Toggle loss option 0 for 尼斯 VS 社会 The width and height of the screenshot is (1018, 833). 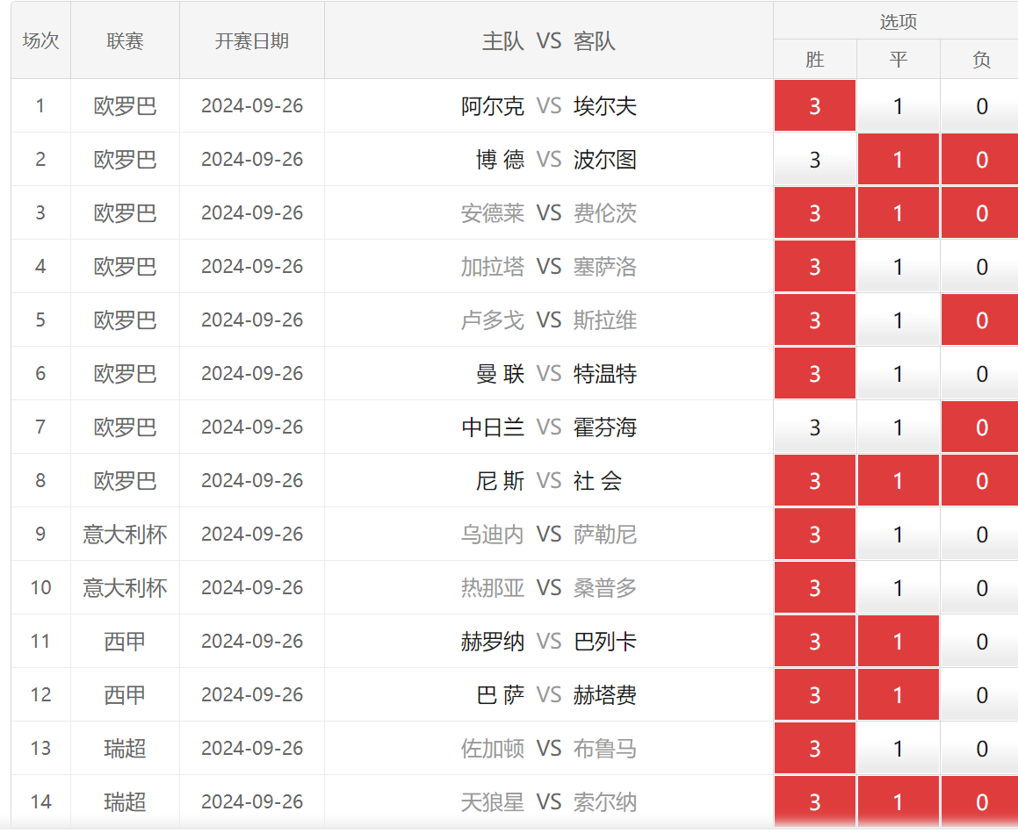pyautogui.click(x=980, y=481)
